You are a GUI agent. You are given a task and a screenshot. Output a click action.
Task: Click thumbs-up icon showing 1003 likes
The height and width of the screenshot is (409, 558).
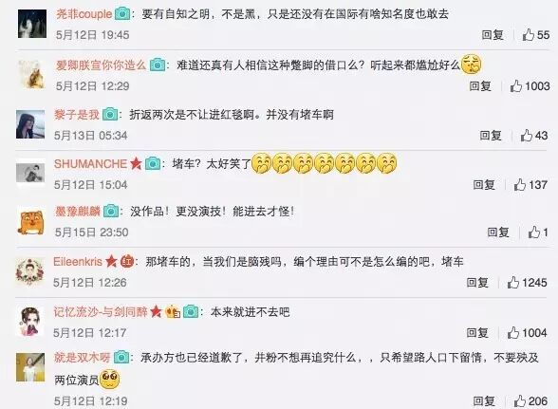(516, 85)
